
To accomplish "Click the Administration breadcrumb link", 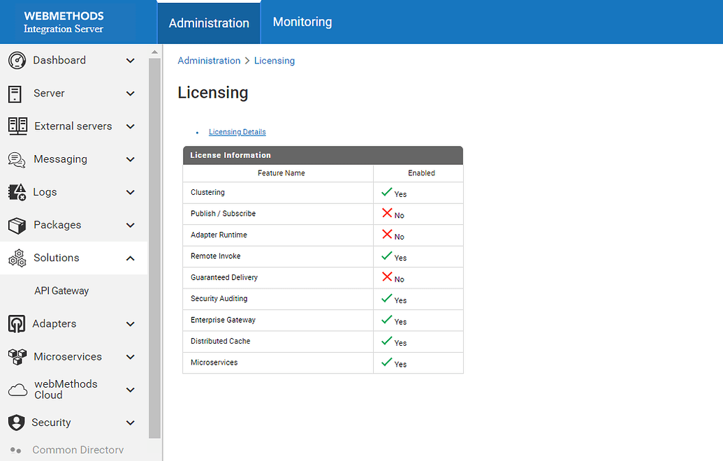I will pyautogui.click(x=209, y=61).
